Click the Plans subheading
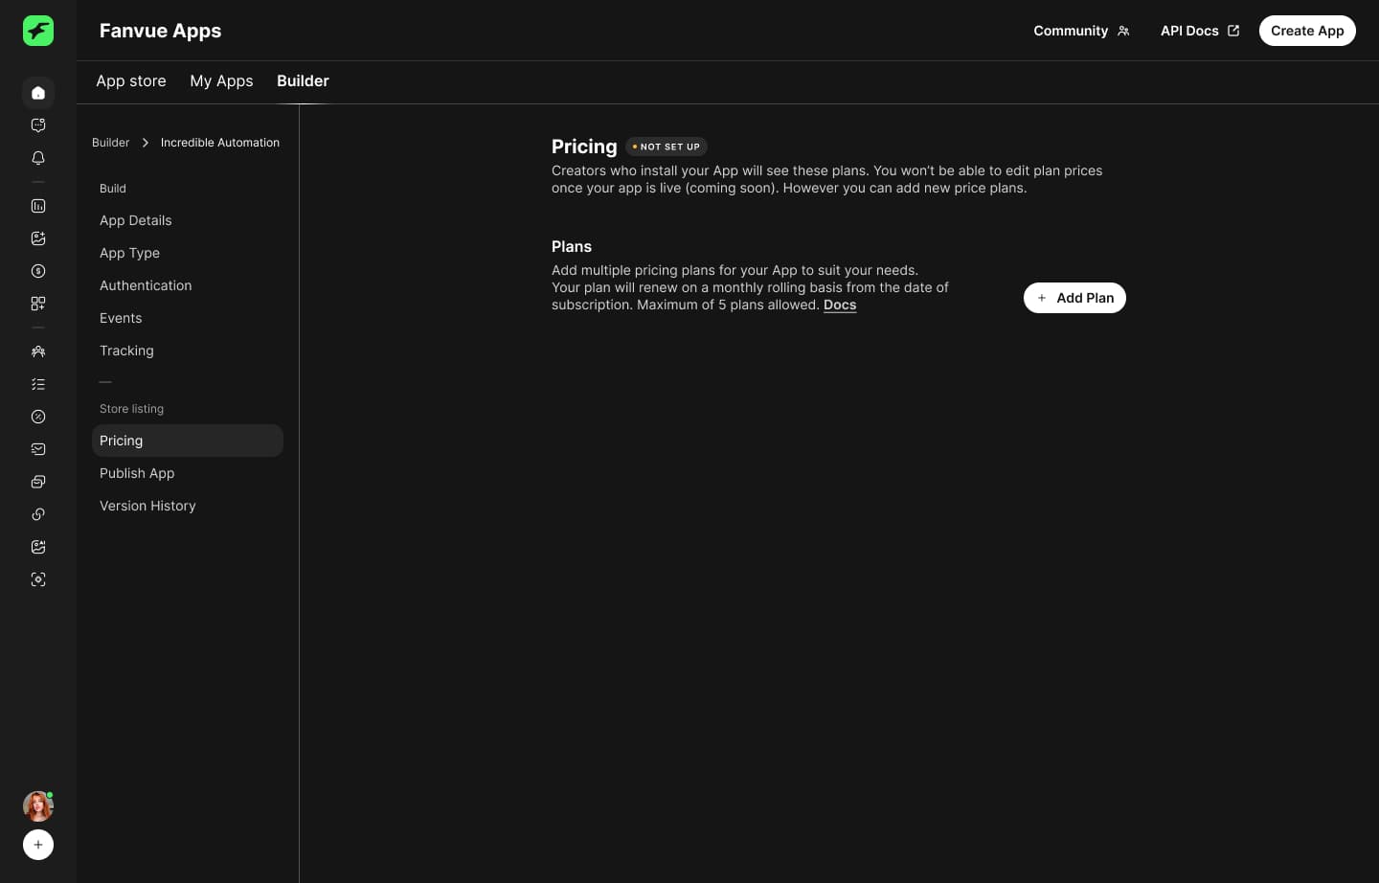Image resolution: width=1379 pixels, height=883 pixels. [572, 246]
